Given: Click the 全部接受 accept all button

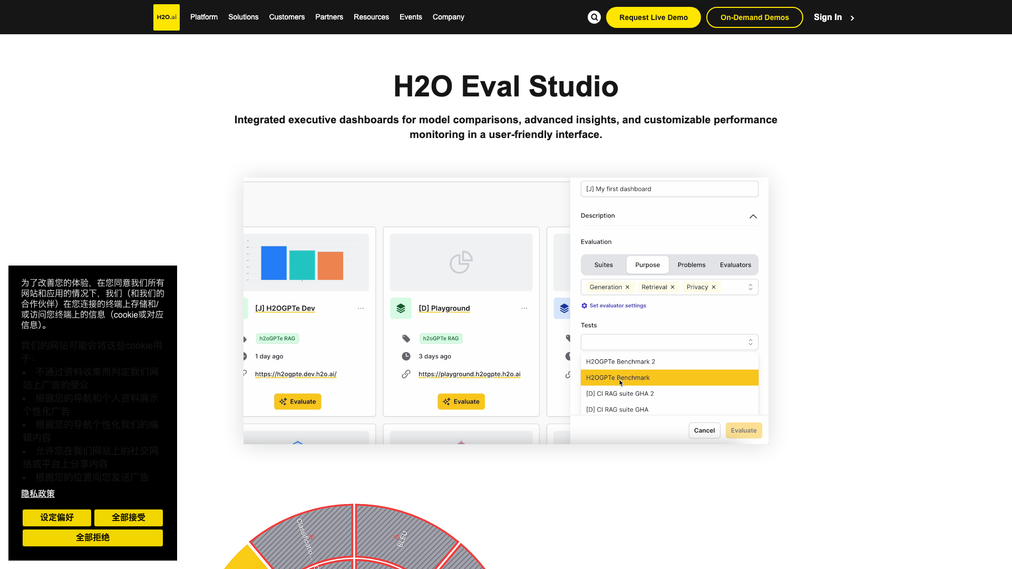Looking at the screenshot, I should [x=129, y=518].
